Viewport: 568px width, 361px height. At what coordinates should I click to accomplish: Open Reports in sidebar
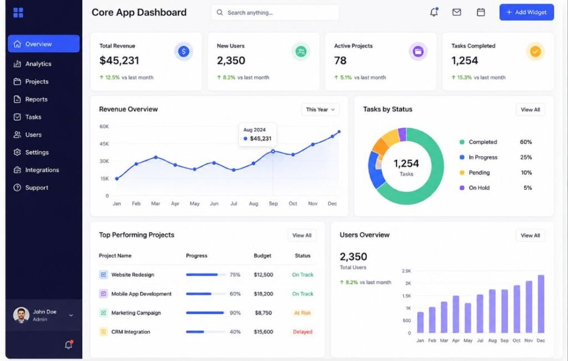pyautogui.click(x=44, y=99)
